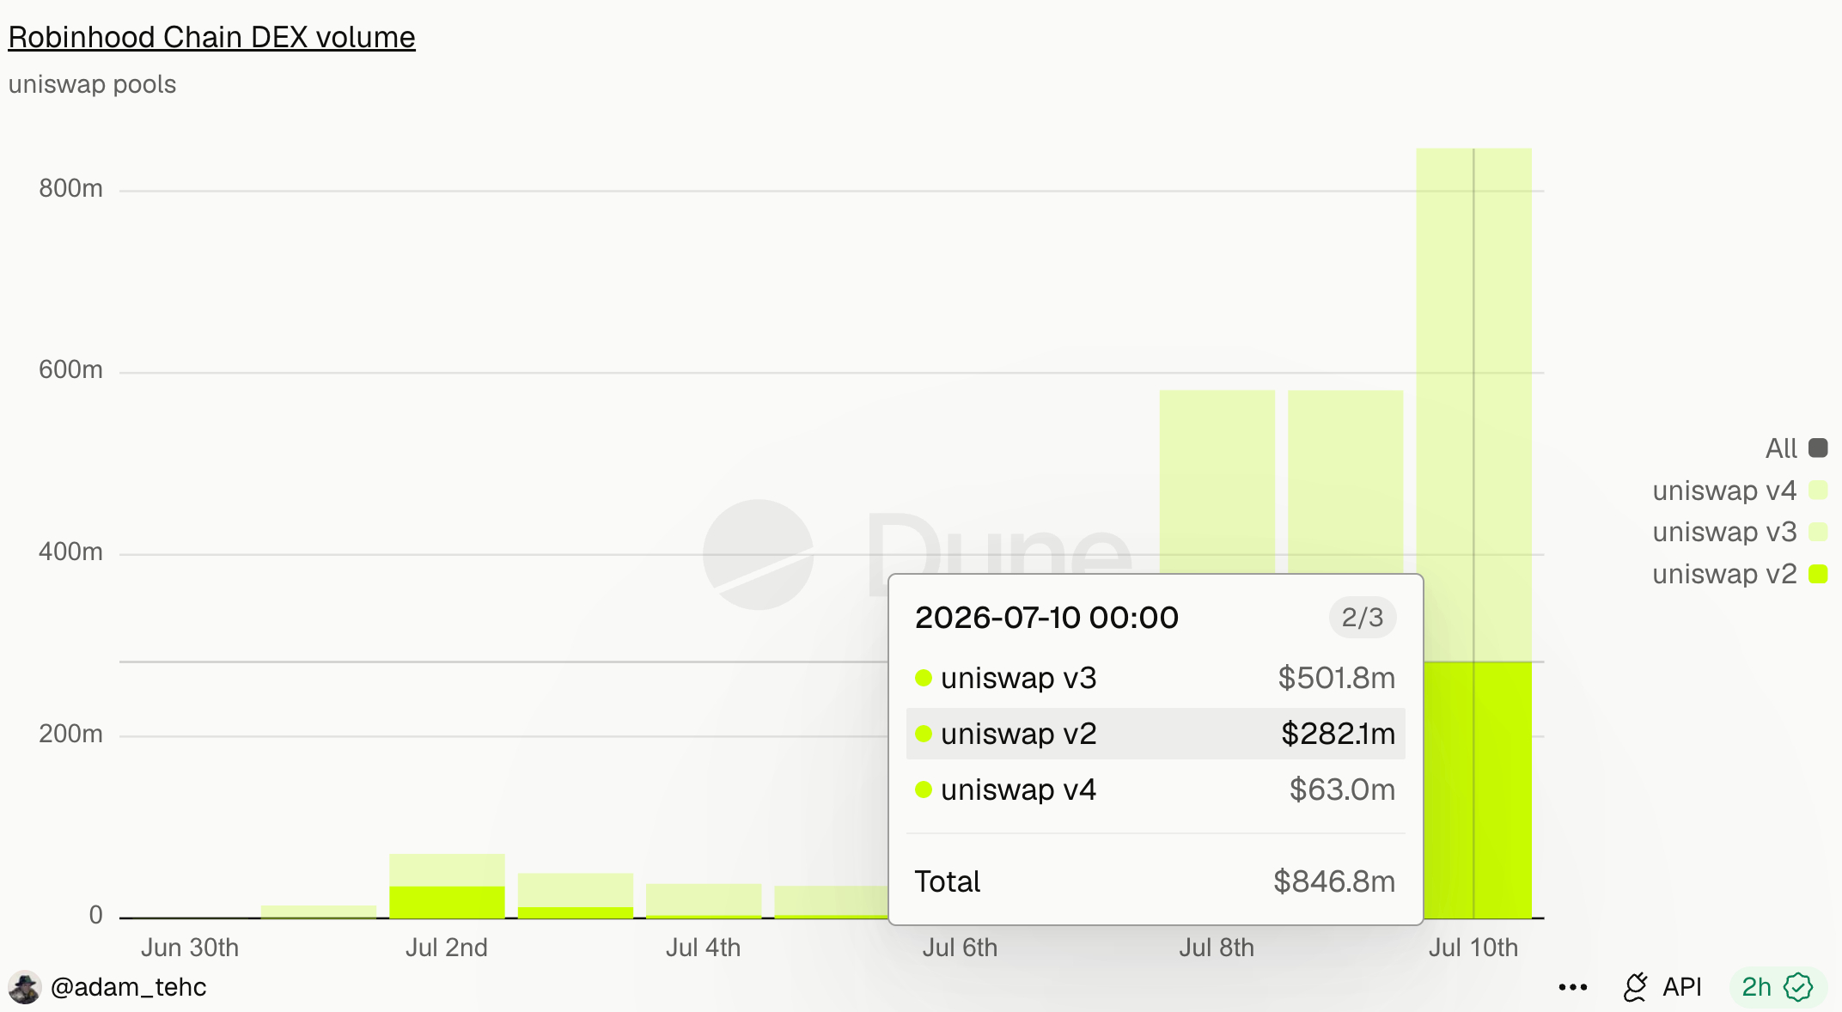Toggle uniswap v3 series in legend

click(x=1740, y=532)
